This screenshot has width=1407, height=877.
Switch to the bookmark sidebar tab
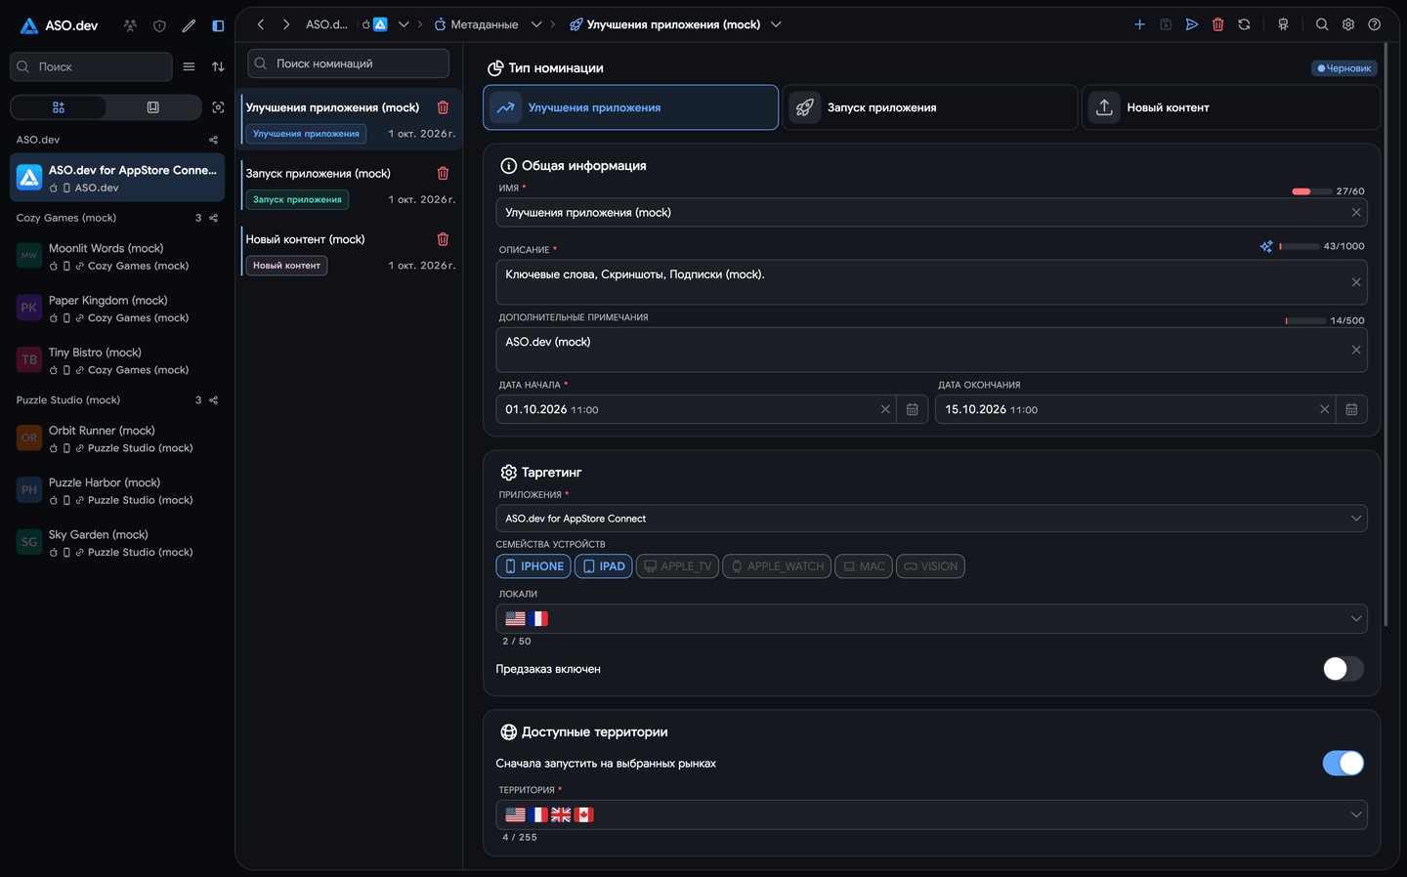click(x=153, y=107)
